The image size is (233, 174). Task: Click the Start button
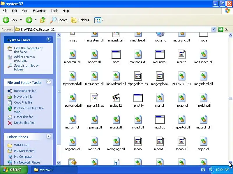[14, 170]
